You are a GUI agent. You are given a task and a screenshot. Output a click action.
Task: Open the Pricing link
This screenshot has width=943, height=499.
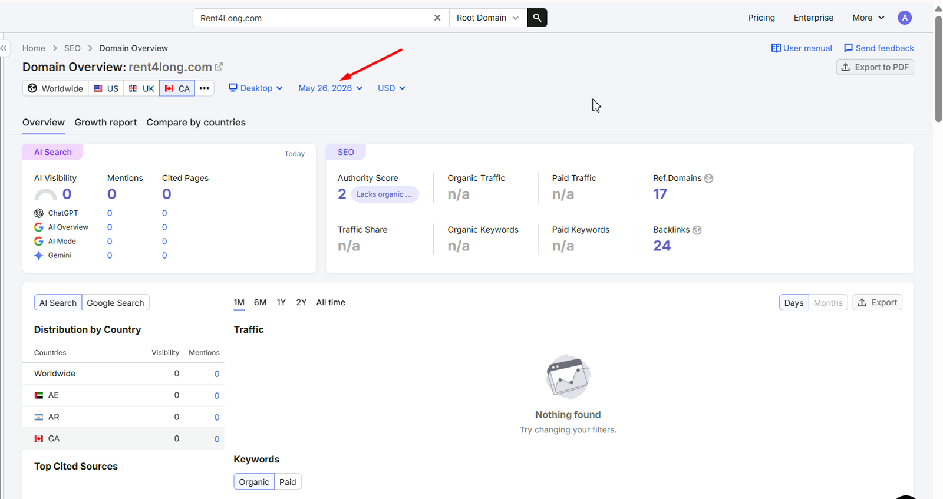(x=761, y=18)
